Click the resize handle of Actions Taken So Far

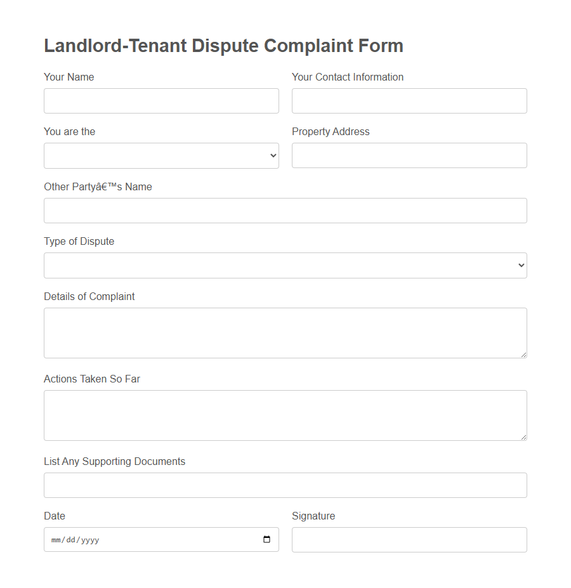click(524, 438)
